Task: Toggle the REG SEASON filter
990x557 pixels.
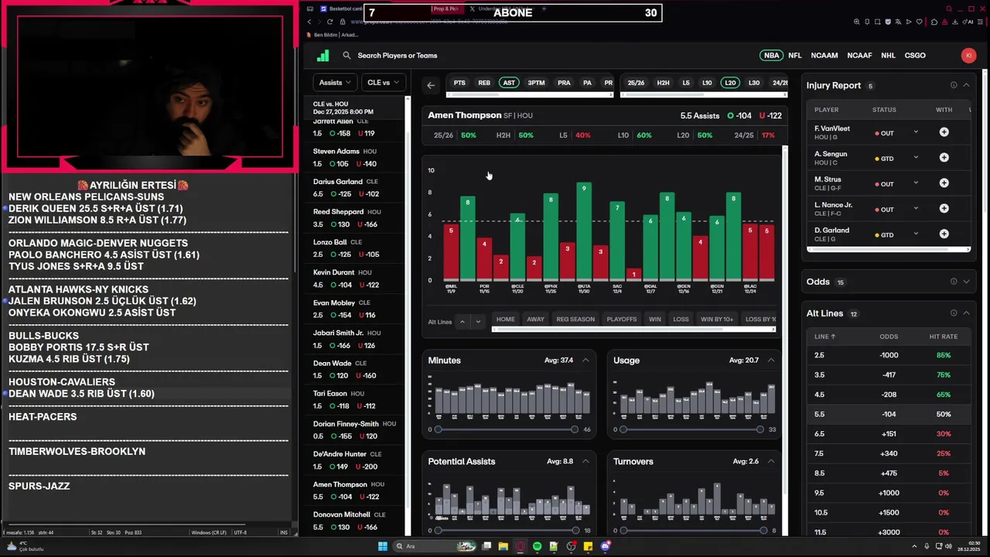Action: click(575, 320)
